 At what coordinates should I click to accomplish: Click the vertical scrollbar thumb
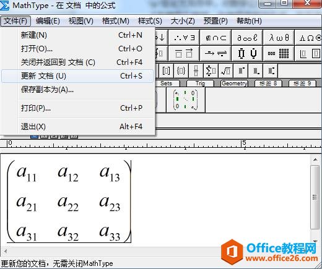point(315,197)
